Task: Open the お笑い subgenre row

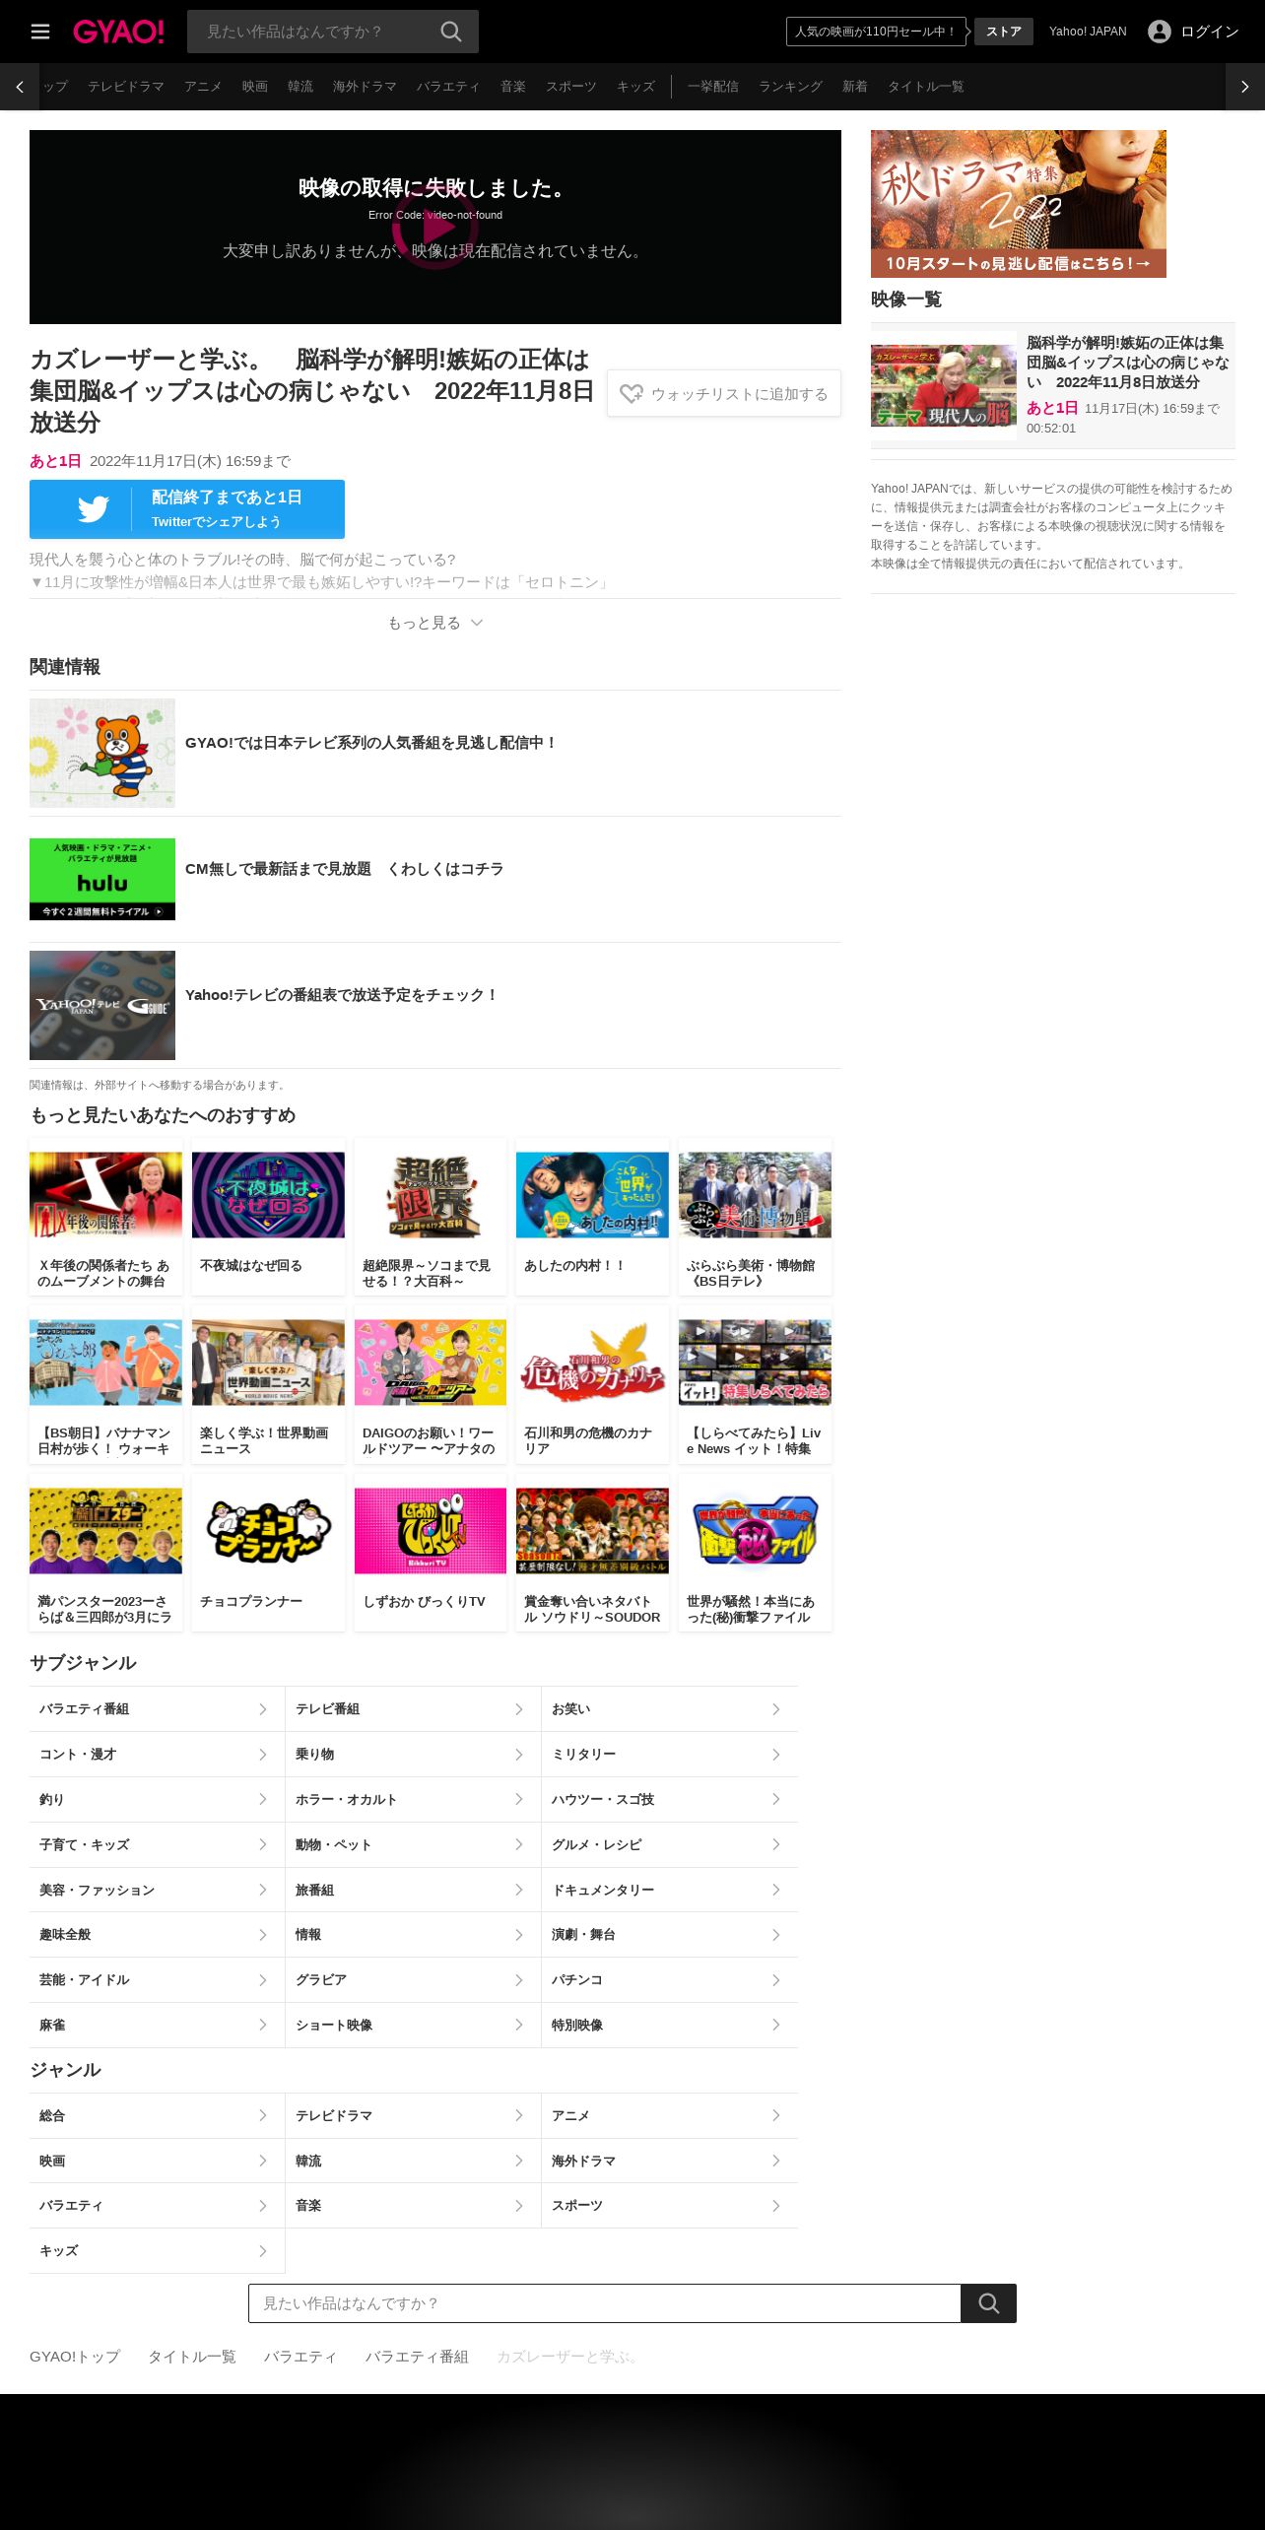Action: [670, 1709]
